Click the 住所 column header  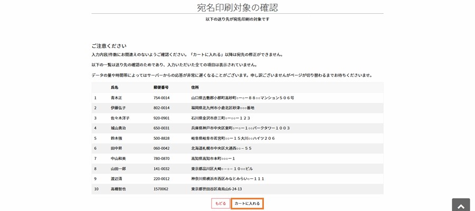point(195,88)
